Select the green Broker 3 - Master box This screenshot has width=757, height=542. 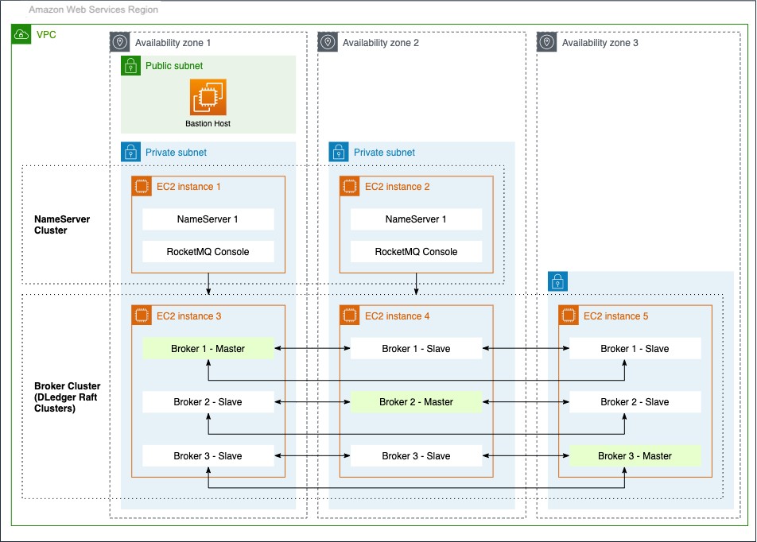[635, 456]
